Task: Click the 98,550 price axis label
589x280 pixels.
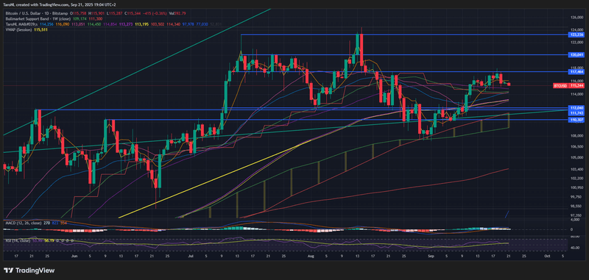Action: pyautogui.click(x=576, y=206)
